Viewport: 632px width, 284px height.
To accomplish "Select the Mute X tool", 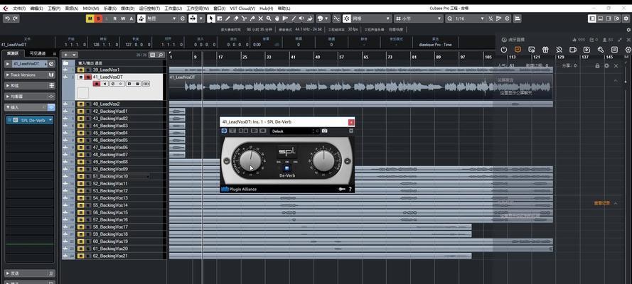I will point(260,18).
